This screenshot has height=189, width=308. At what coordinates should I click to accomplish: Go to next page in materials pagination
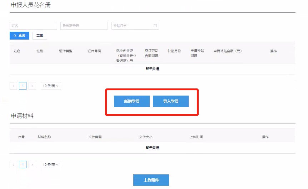point(32,165)
